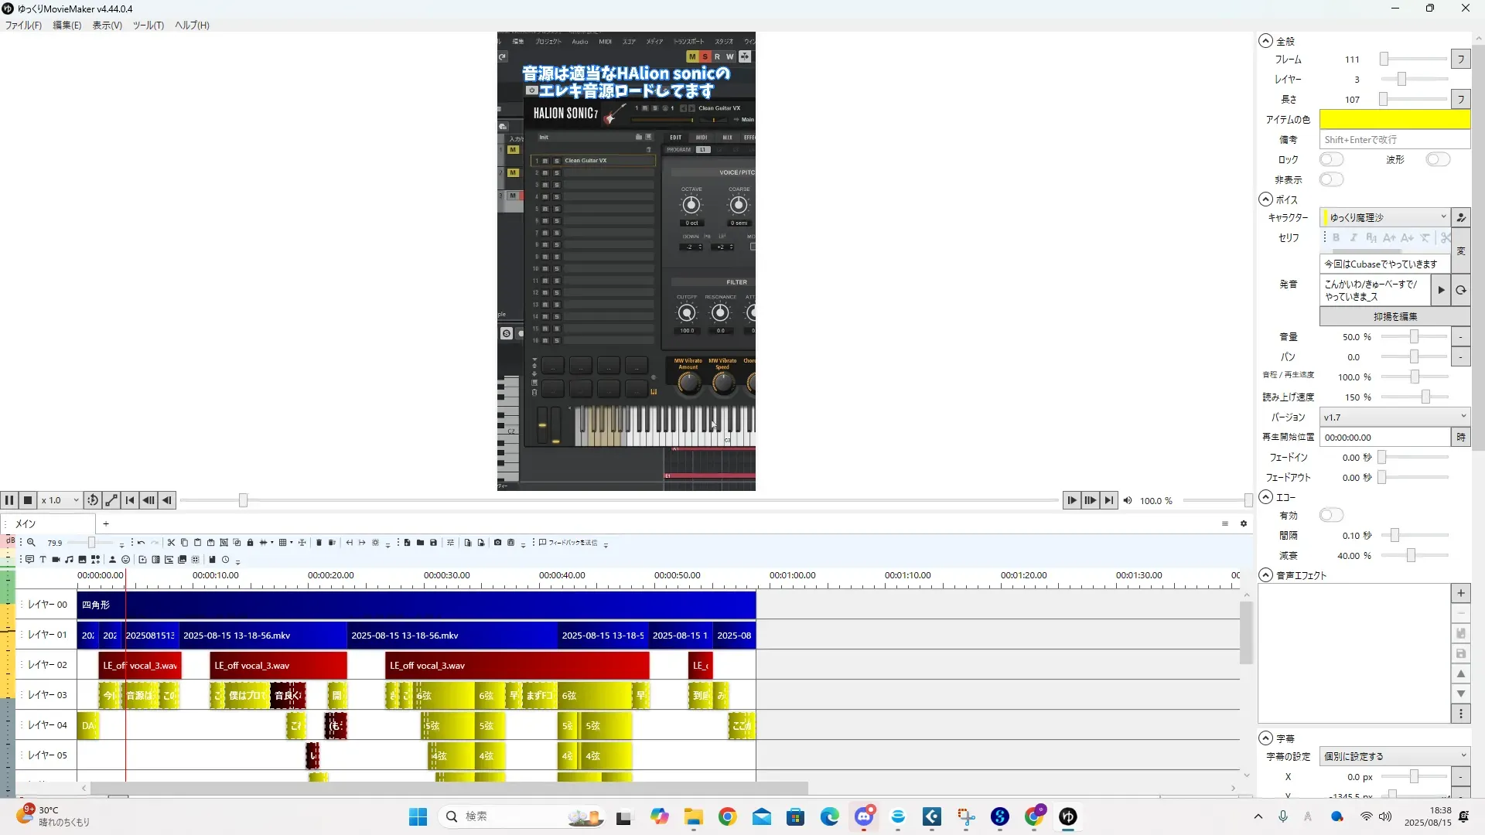1485x835 pixels.
Task: Add a text item with T icon
Action: tap(43, 559)
